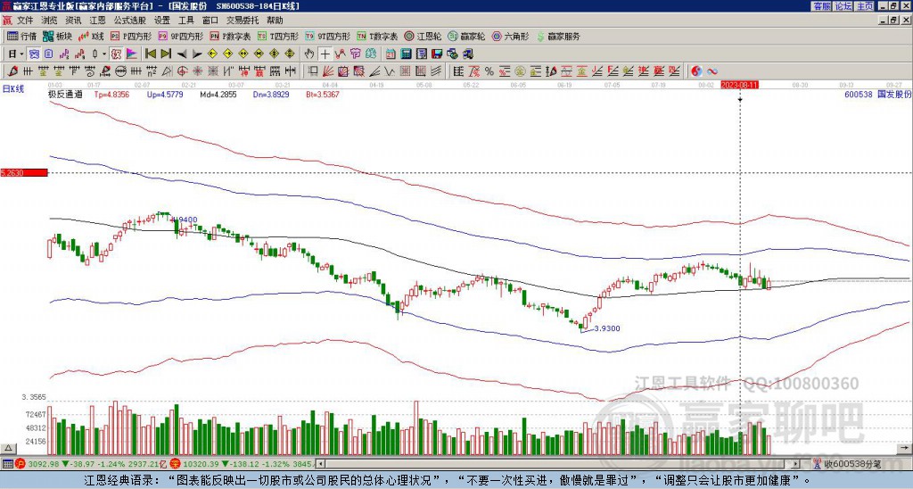Image resolution: width=913 pixels, height=489 pixels.
Task: Open the 资讯 menu
Action: [73, 21]
